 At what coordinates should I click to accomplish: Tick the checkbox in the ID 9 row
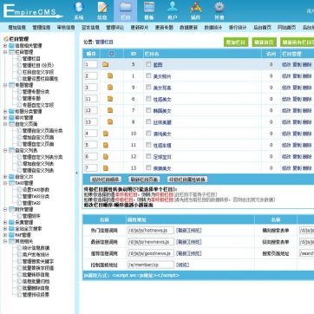[x=148, y=87]
